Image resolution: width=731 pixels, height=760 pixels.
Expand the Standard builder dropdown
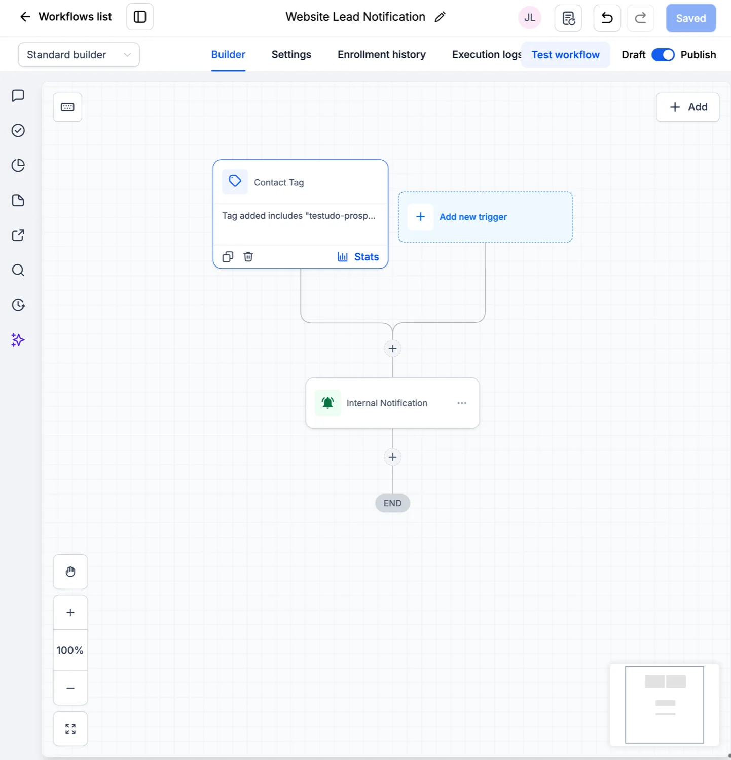click(x=79, y=55)
